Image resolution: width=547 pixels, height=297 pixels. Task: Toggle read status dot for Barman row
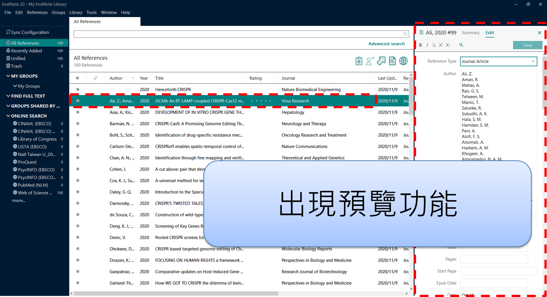coord(78,124)
